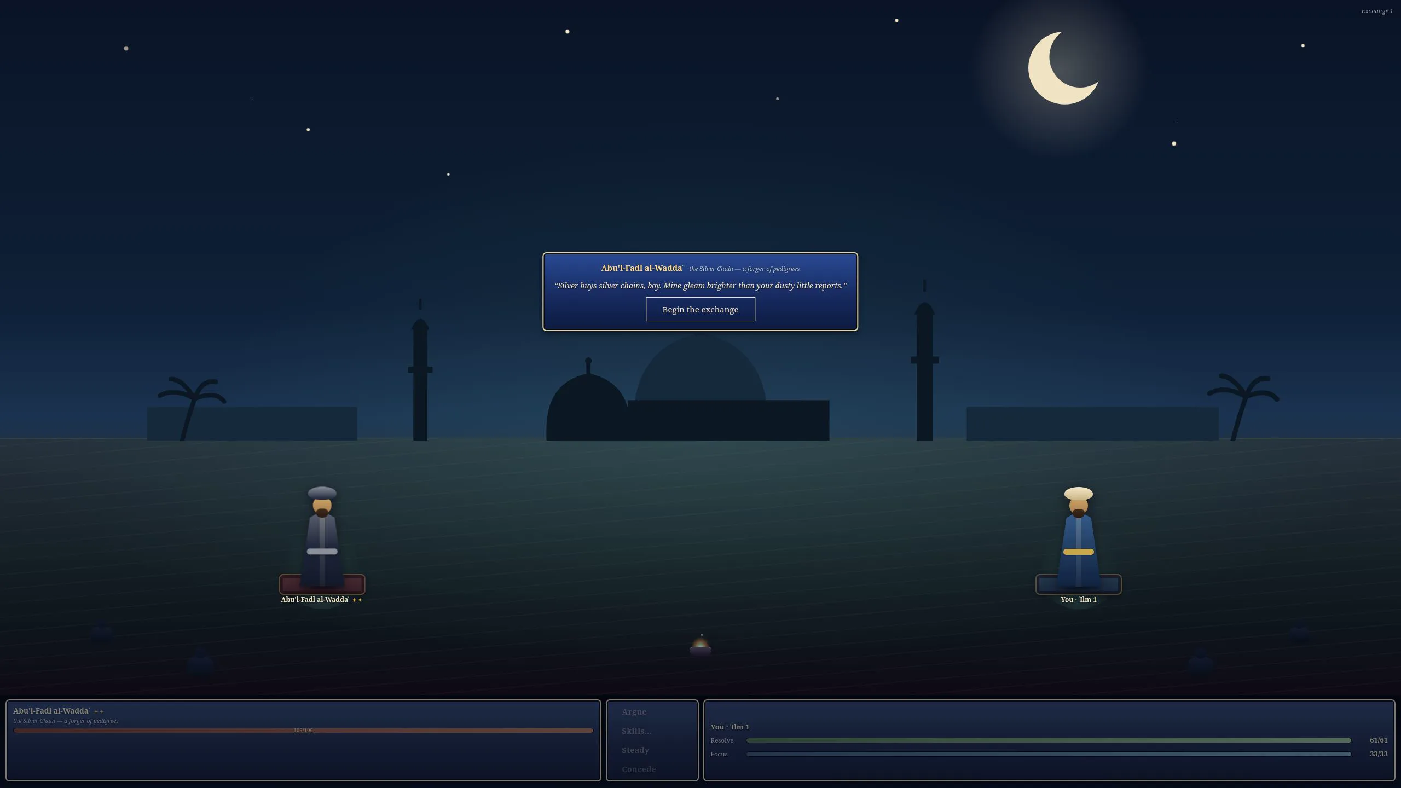
Task: Click the opponent's resolve bar showing 106/106
Action: [303, 731]
